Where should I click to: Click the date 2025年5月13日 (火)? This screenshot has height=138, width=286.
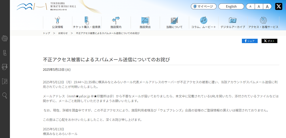(57, 69)
